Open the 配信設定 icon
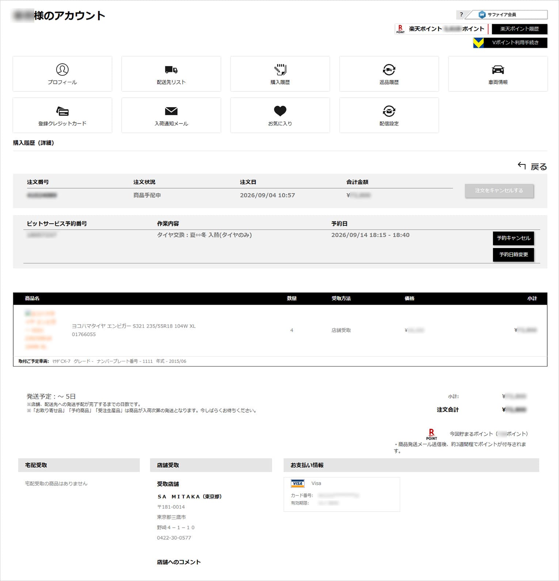 (389, 115)
